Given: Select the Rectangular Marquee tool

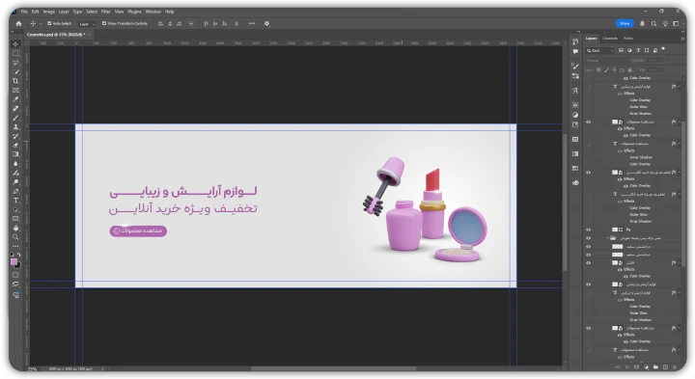Looking at the screenshot, I should 16,53.
